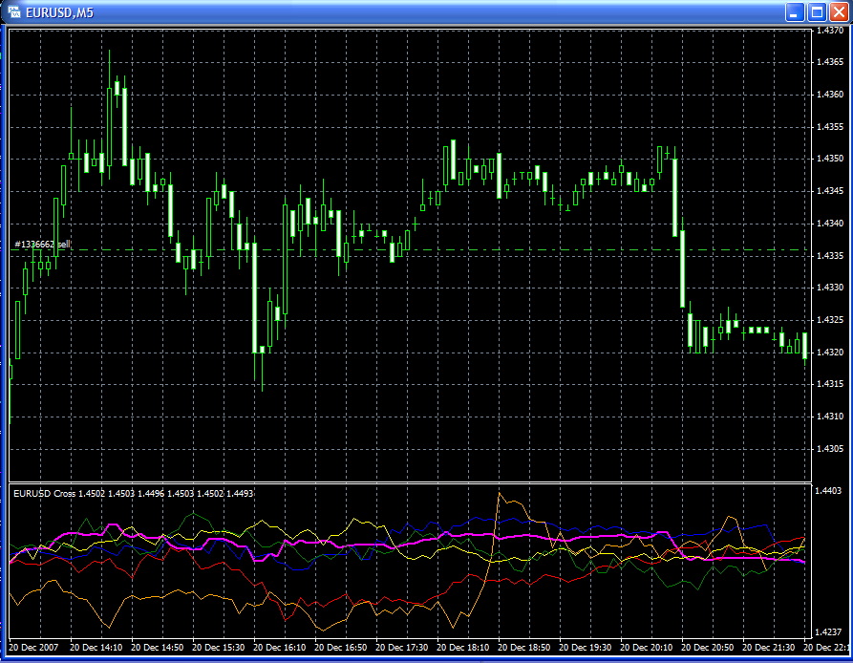
Task: Click price level 1.4370 on scale
Action: click(830, 31)
